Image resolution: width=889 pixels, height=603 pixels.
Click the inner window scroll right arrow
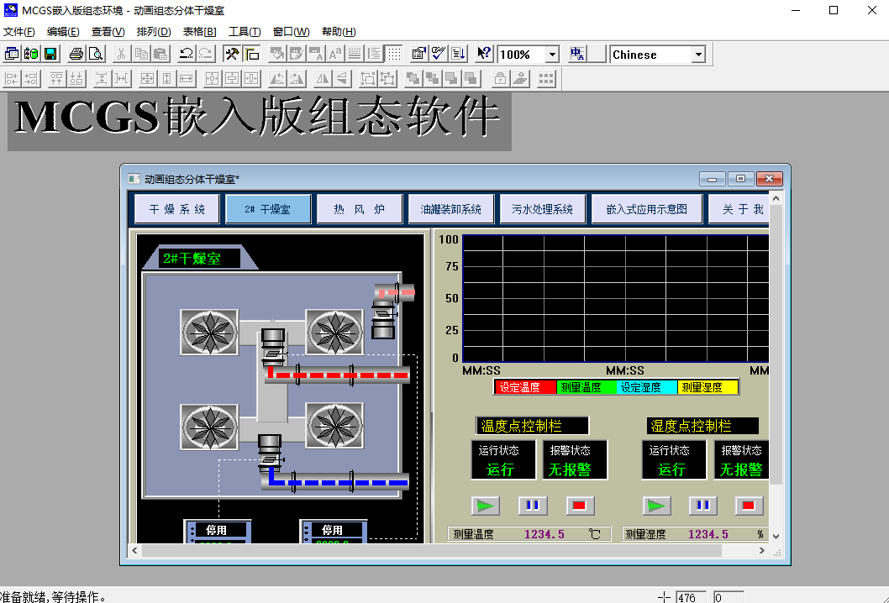(x=762, y=550)
